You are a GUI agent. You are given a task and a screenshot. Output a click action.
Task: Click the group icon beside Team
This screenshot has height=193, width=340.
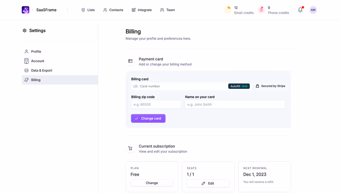click(162, 10)
